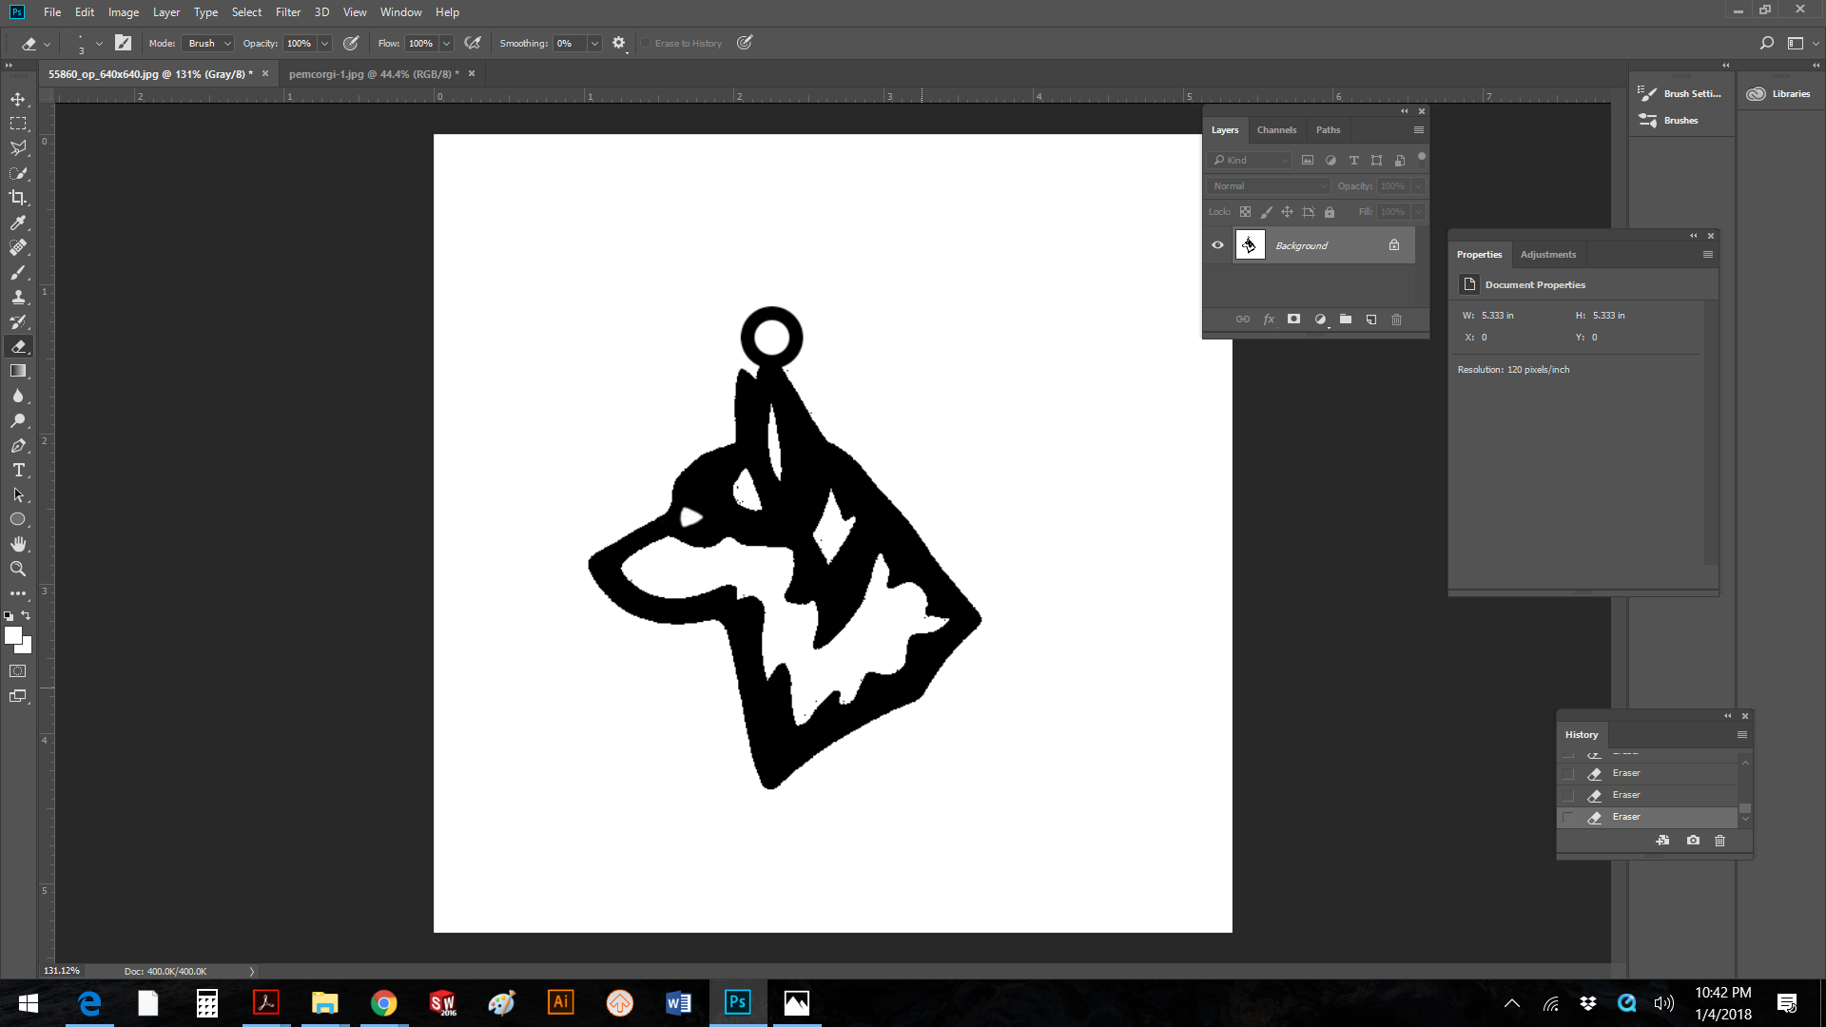
Task: Enable the Erase to History checkbox
Action: pos(646,44)
